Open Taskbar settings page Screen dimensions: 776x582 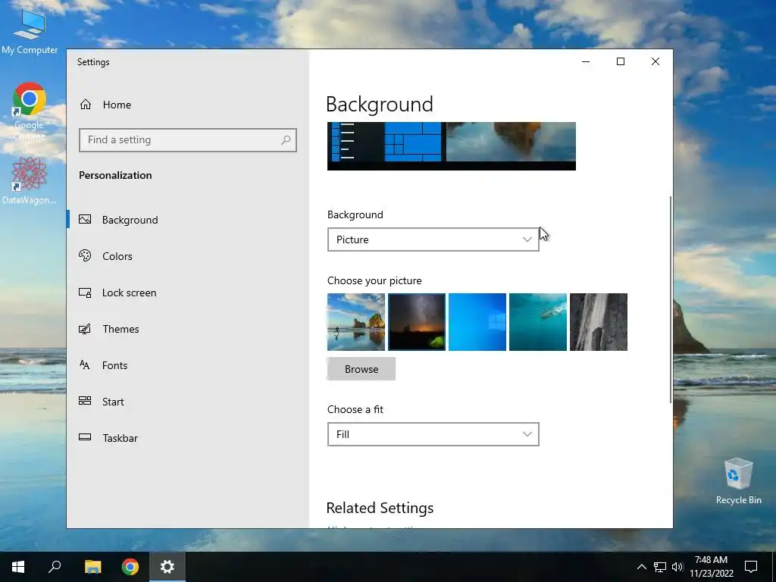tap(188, 438)
